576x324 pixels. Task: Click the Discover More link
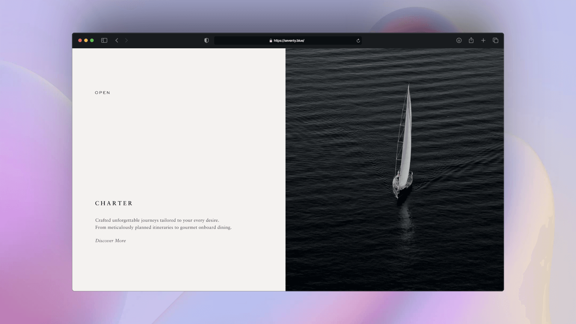(110, 240)
